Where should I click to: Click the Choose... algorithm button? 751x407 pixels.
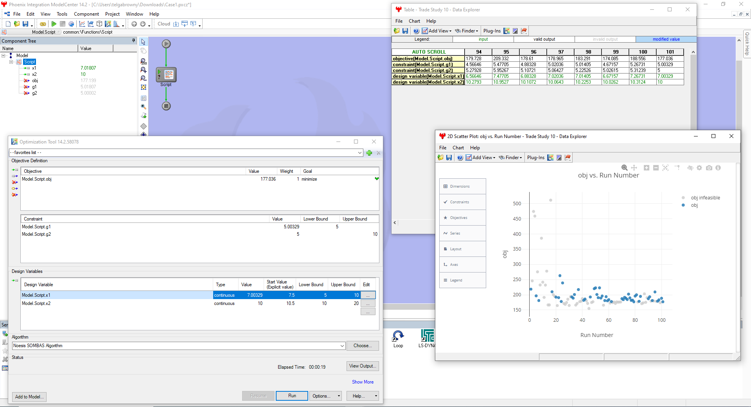coord(363,346)
